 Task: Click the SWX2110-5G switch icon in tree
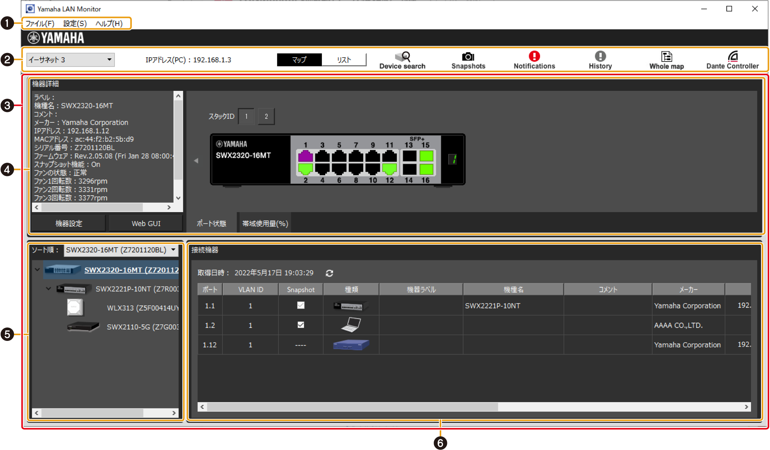click(83, 327)
